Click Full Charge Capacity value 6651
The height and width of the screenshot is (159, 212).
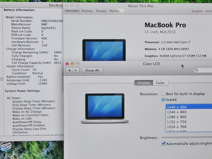pos(58,63)
